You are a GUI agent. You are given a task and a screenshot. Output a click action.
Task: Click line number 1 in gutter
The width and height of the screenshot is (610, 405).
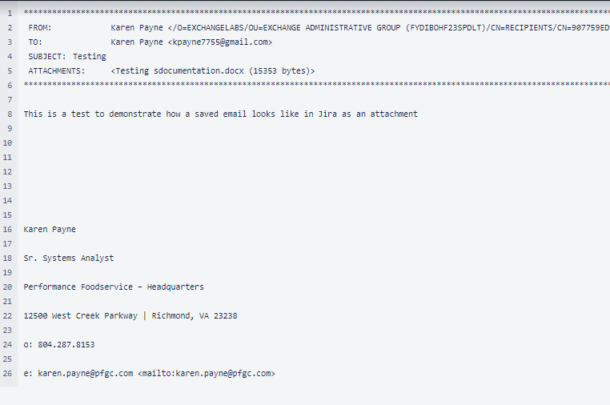[x=10, y=14]
